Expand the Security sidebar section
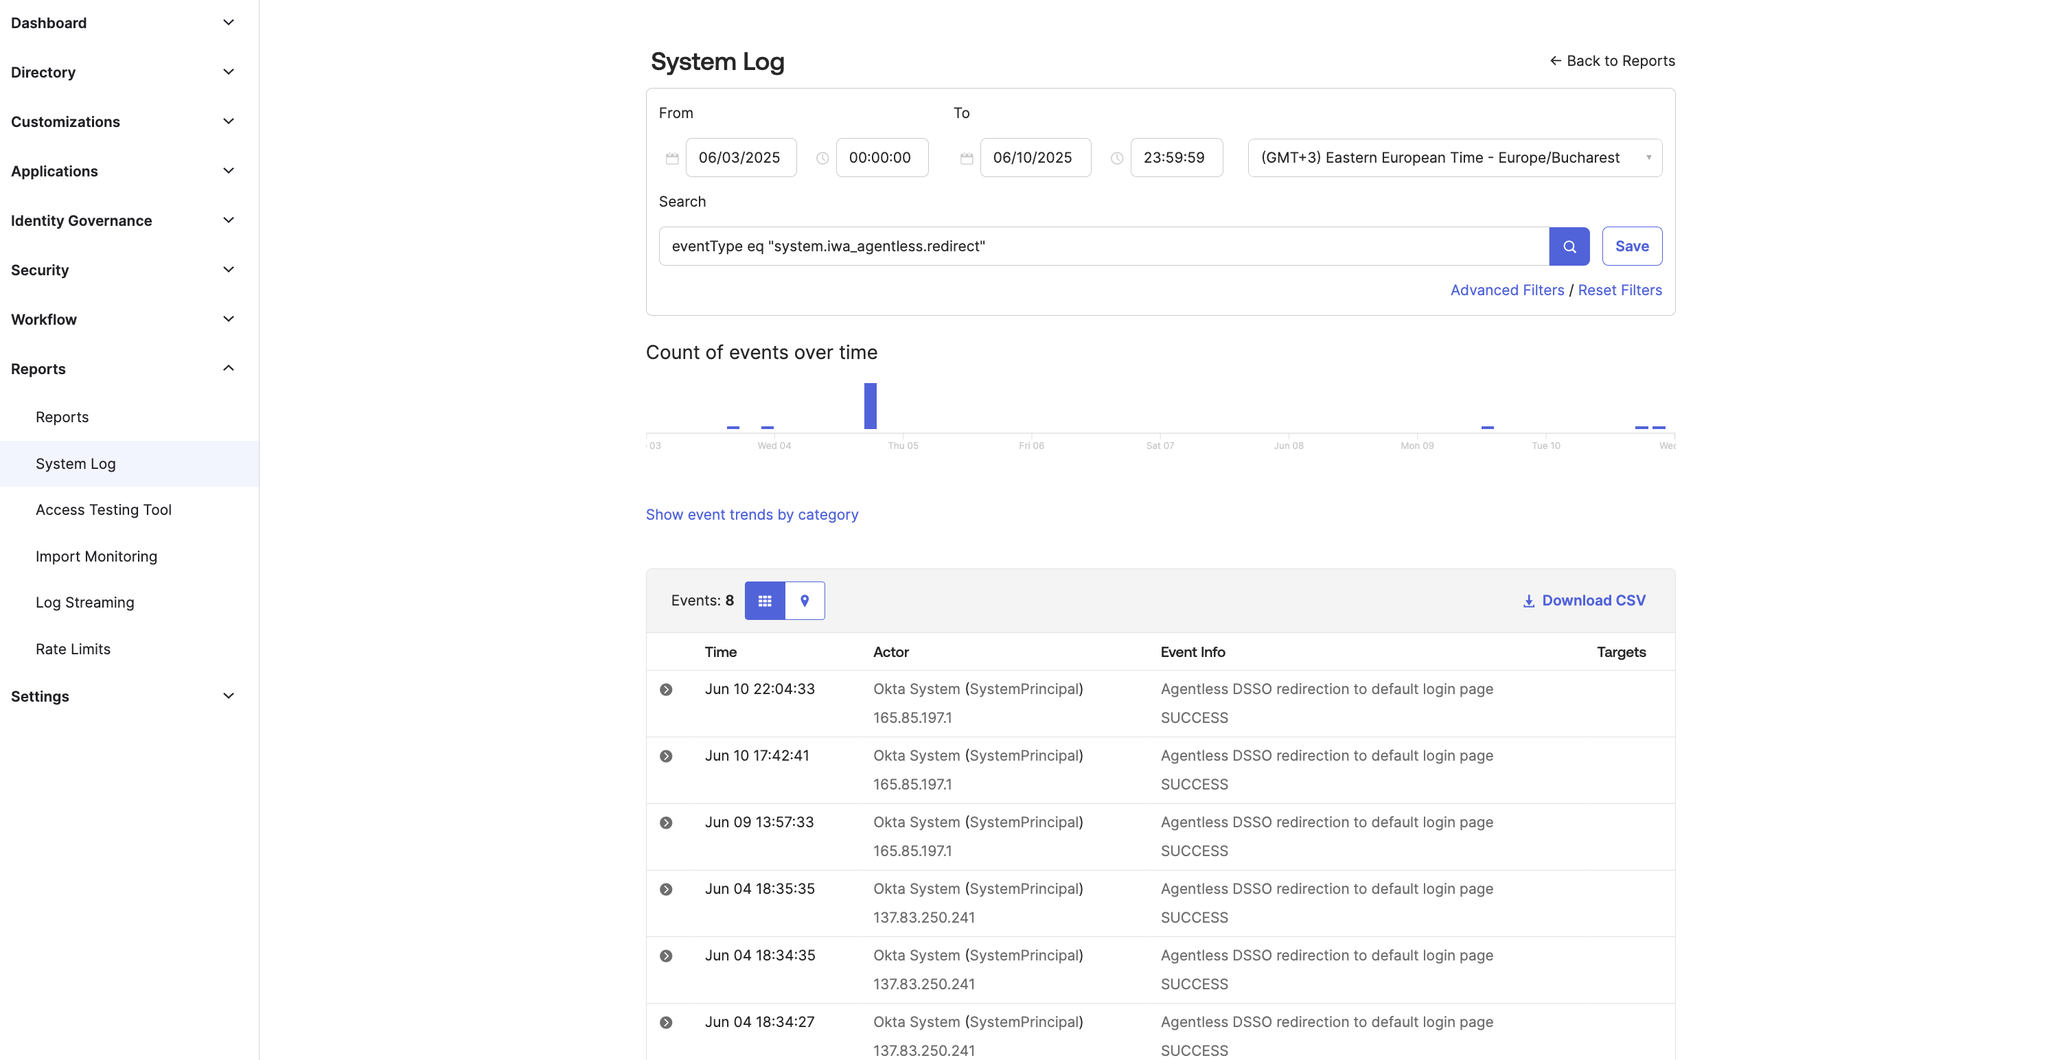 (x=229, y=270)
